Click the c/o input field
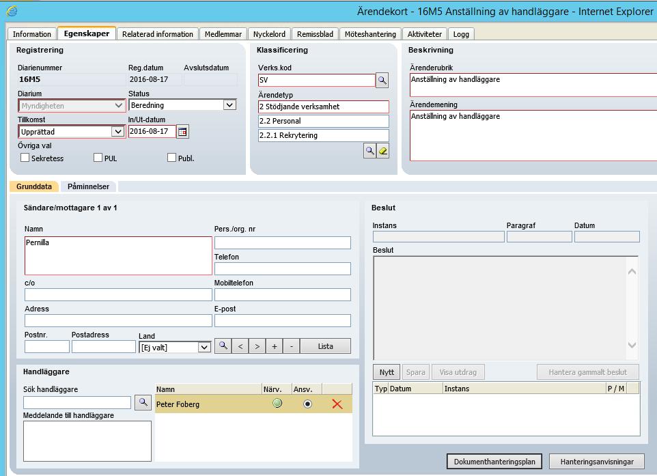Image resolution: width=657 pixels, height=476 pixels. tap(118, 294)
